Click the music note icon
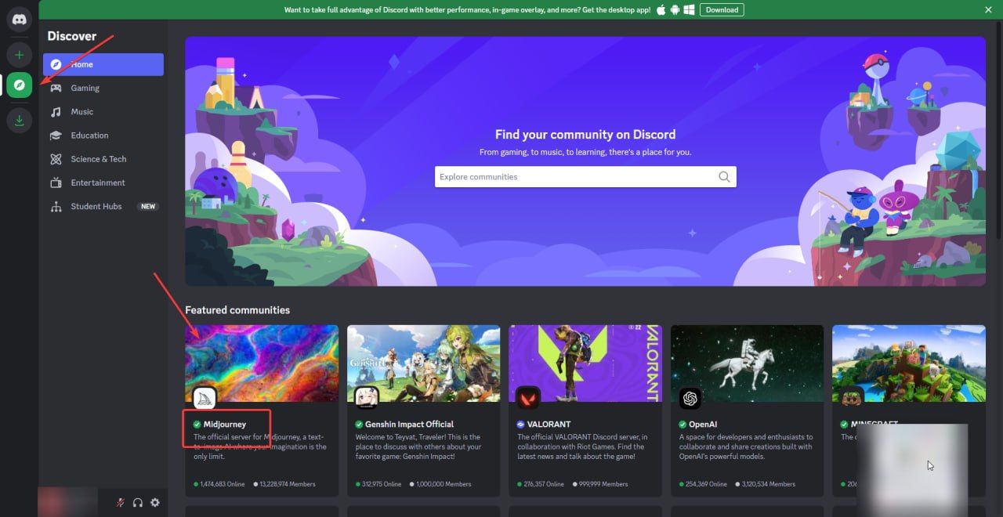Viewport: 1003px width, 517px height. pyautogui.click(x=56, y=111)
